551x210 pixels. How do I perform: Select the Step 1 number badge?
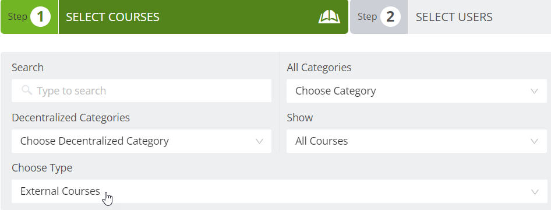40,16
